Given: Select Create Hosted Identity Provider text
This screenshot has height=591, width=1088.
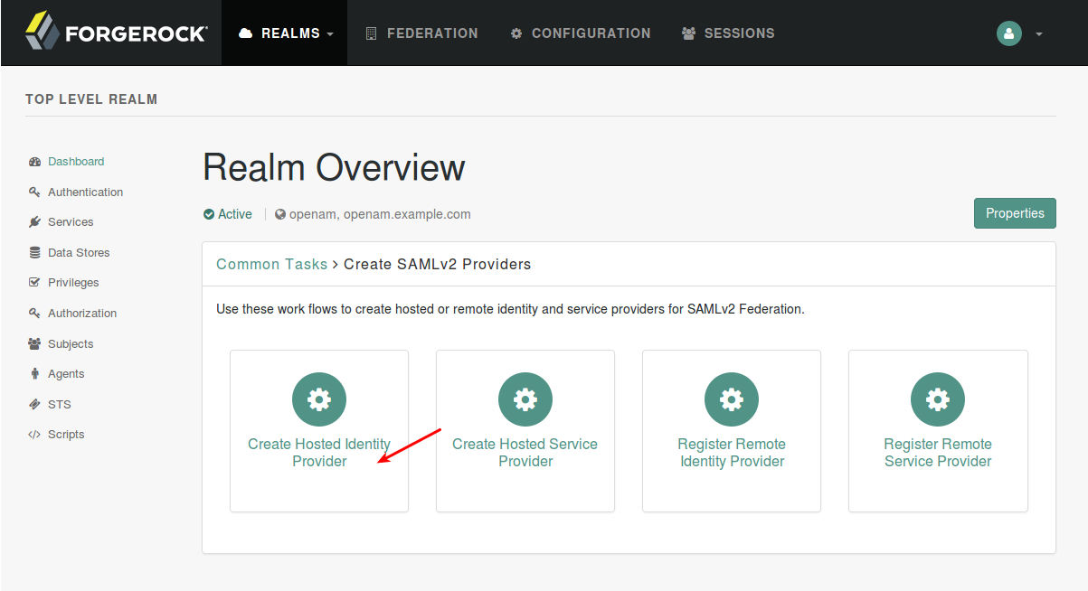Looking at the screenshot, I should [x=319, y=453].
